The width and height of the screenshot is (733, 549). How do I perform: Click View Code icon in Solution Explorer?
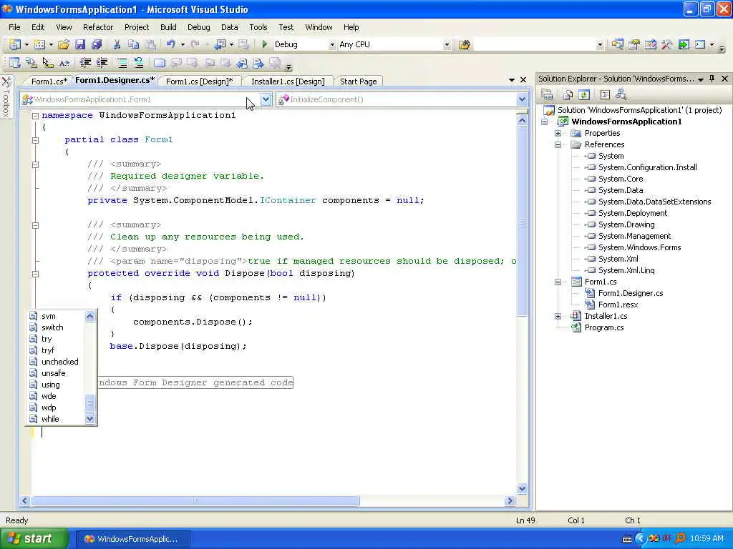point(605,95)
